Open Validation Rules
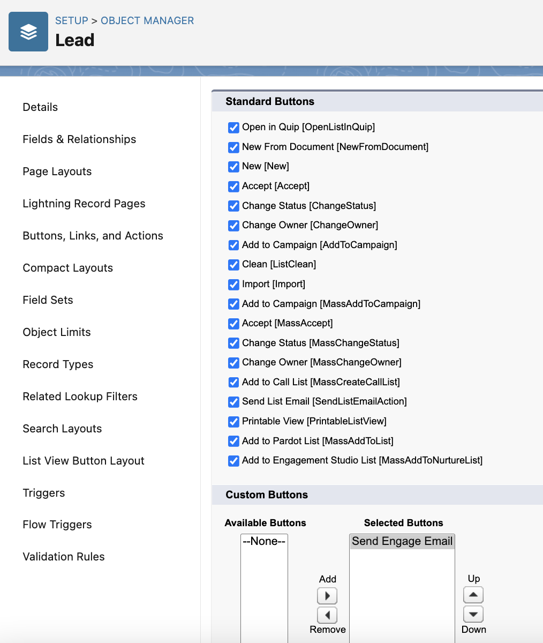This screenshot has width=543, height=643. (x=64, y=557)
